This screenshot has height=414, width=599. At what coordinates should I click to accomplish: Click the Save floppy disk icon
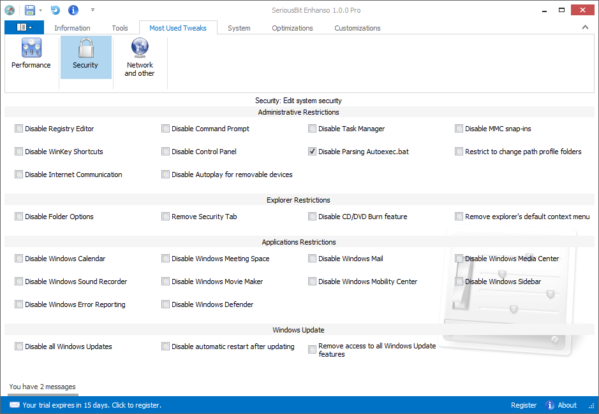point(30,10)
